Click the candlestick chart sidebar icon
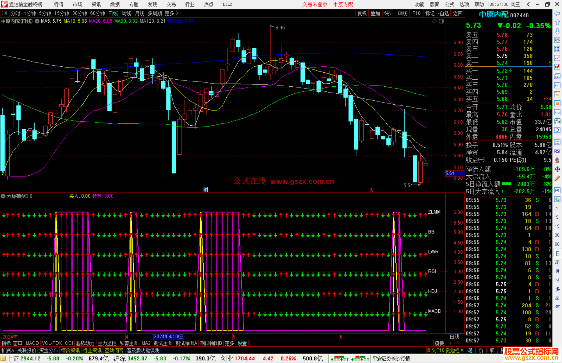 coord(557,67)
